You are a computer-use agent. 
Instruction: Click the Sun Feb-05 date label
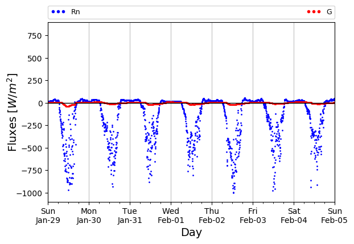click(334, 216)
